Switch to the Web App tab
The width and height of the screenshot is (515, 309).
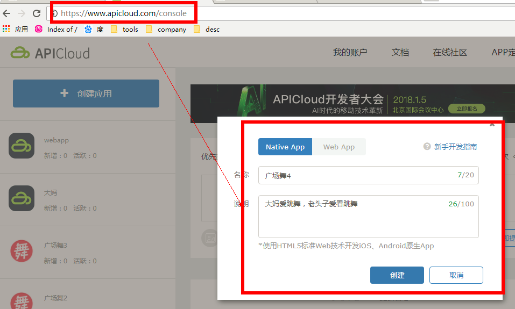[339, 147]
